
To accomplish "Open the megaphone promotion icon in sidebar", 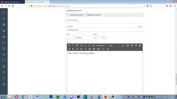I will (x=4, y=54).
